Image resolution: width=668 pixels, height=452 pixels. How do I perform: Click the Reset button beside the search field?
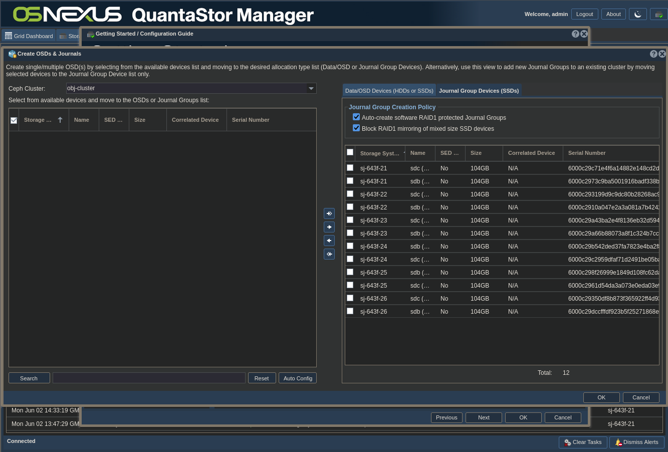pyautogui.click(x=262, y=378)
